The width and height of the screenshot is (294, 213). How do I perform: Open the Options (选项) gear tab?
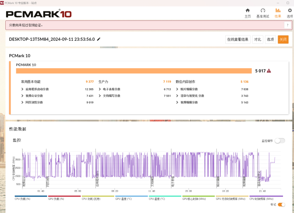(290, 13)
